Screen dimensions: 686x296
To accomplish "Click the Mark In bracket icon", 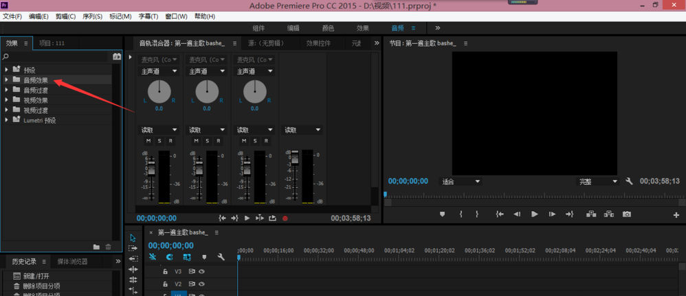I will (x=461, y=214).
